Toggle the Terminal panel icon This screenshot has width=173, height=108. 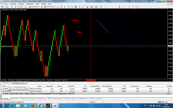(22, 7)
